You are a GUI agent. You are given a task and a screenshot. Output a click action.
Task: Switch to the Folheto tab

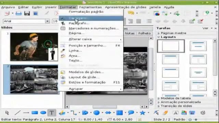click(144, 33)
